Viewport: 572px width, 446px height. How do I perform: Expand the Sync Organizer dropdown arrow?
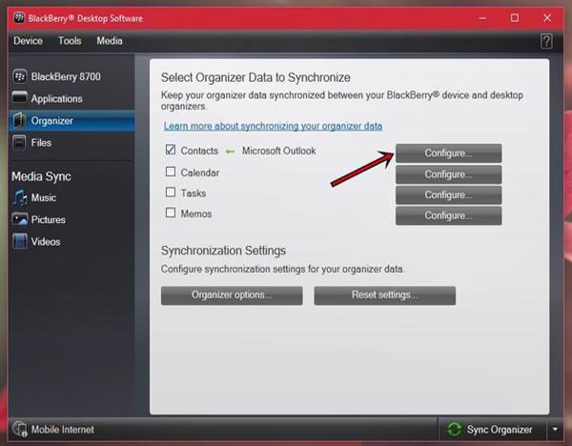(555, 429)
